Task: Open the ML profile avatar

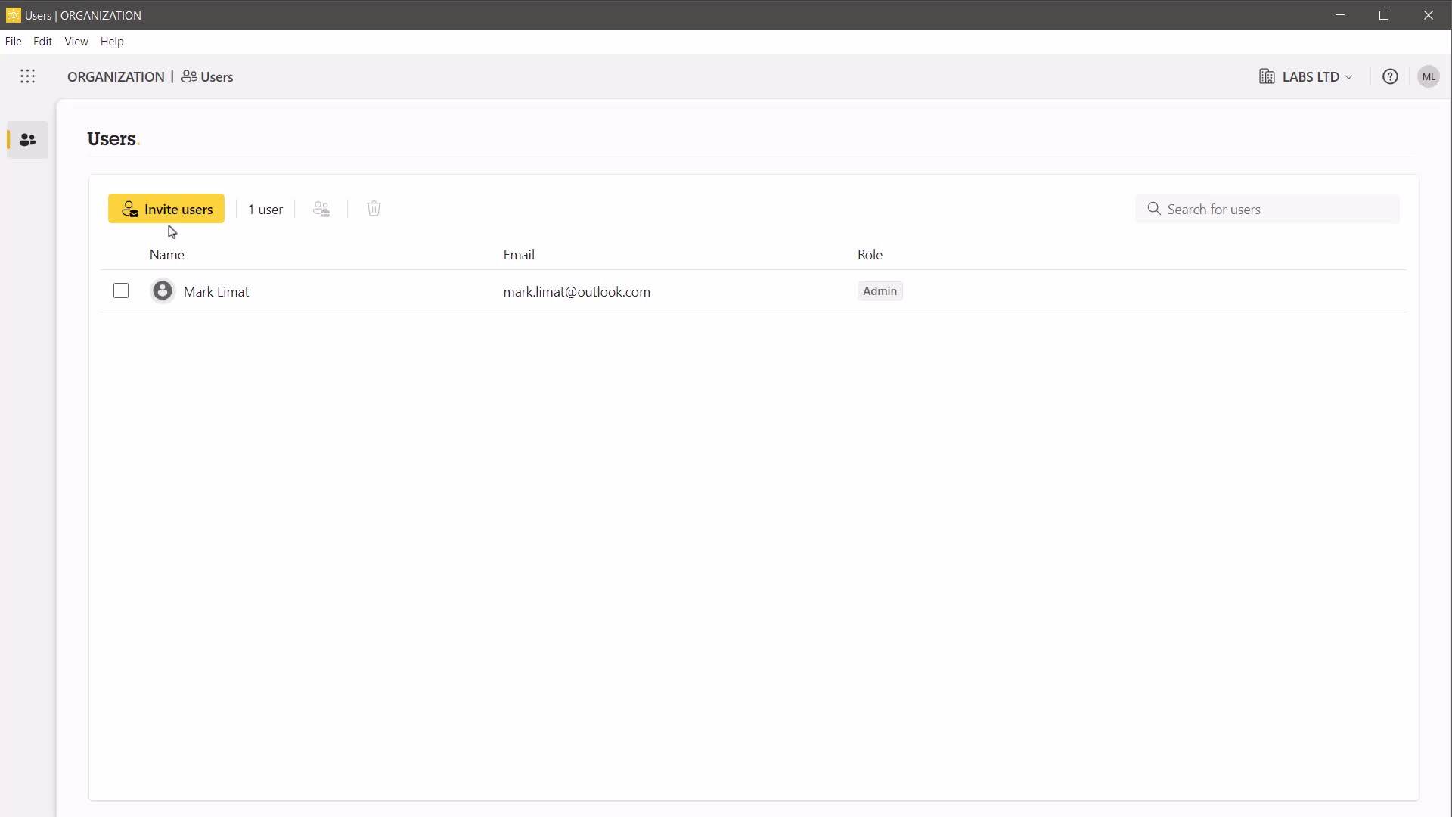Action: pos(1428,76)
